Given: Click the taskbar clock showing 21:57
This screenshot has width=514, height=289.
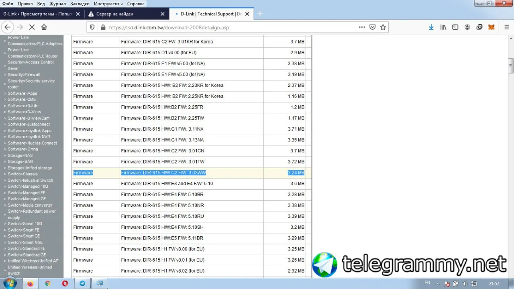Looking at the screenshot, I should 494,283.
